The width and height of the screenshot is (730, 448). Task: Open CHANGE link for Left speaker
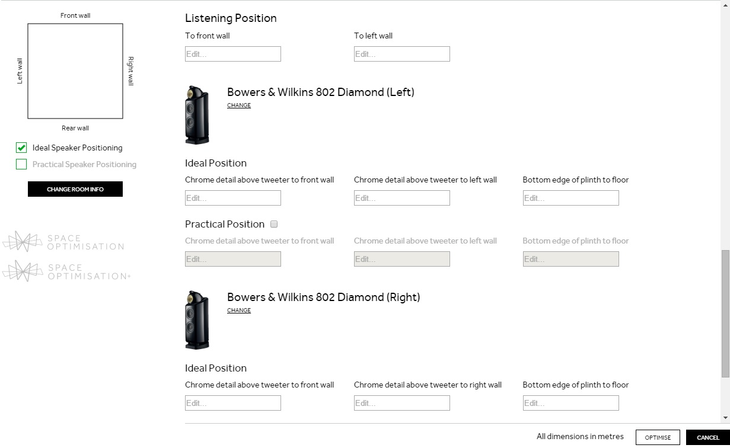click(239, 105)
